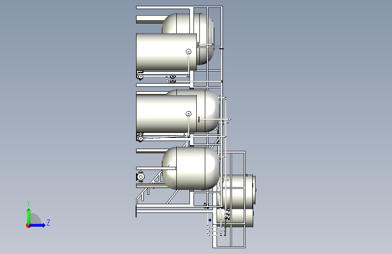Select the top horizontal cylindrical tank body
This screenshot has width=392, height=254.
tap(166, 52)
